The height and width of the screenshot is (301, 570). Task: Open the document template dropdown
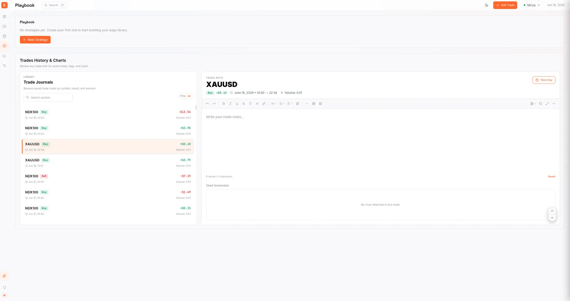(x=533, y=104)
